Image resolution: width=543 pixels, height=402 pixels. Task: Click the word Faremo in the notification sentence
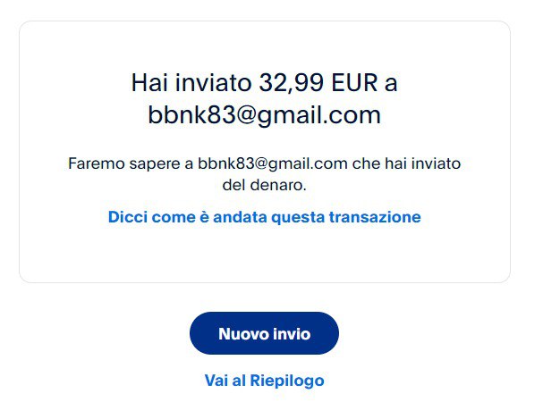pos(97,163)
